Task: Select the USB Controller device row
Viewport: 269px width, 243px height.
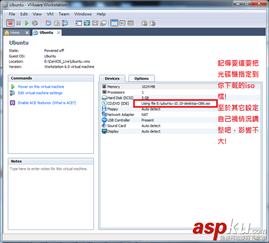Action: (x=181, y=120)
